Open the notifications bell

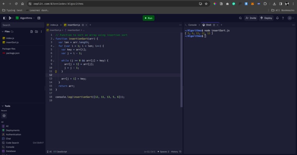pyautogui.click(x=277, y=18)
